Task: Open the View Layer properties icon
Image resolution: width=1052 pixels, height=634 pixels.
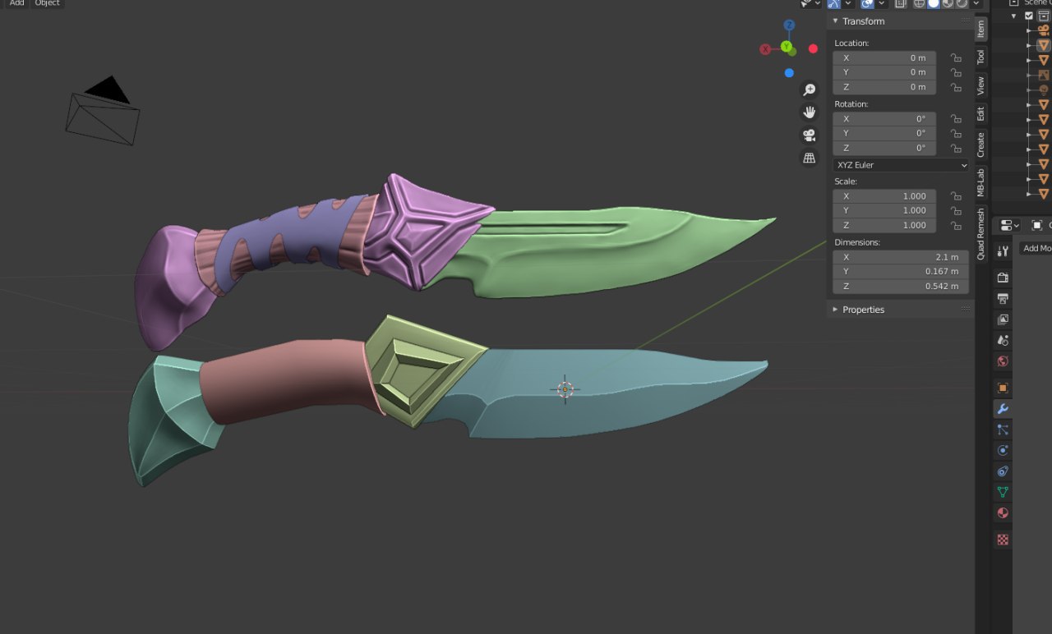Action: pyautogui.click(x=1002, y=319)
